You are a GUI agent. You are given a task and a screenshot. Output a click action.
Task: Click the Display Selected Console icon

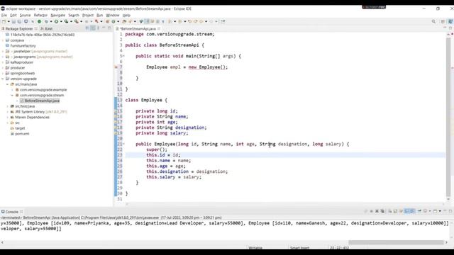pyautogui.click(x=425, y=211)
